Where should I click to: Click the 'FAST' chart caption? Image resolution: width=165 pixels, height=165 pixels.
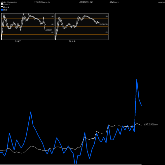[x=17, y=42]
